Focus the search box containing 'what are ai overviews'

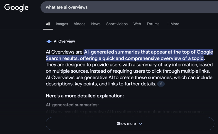[x=129, y=7]
